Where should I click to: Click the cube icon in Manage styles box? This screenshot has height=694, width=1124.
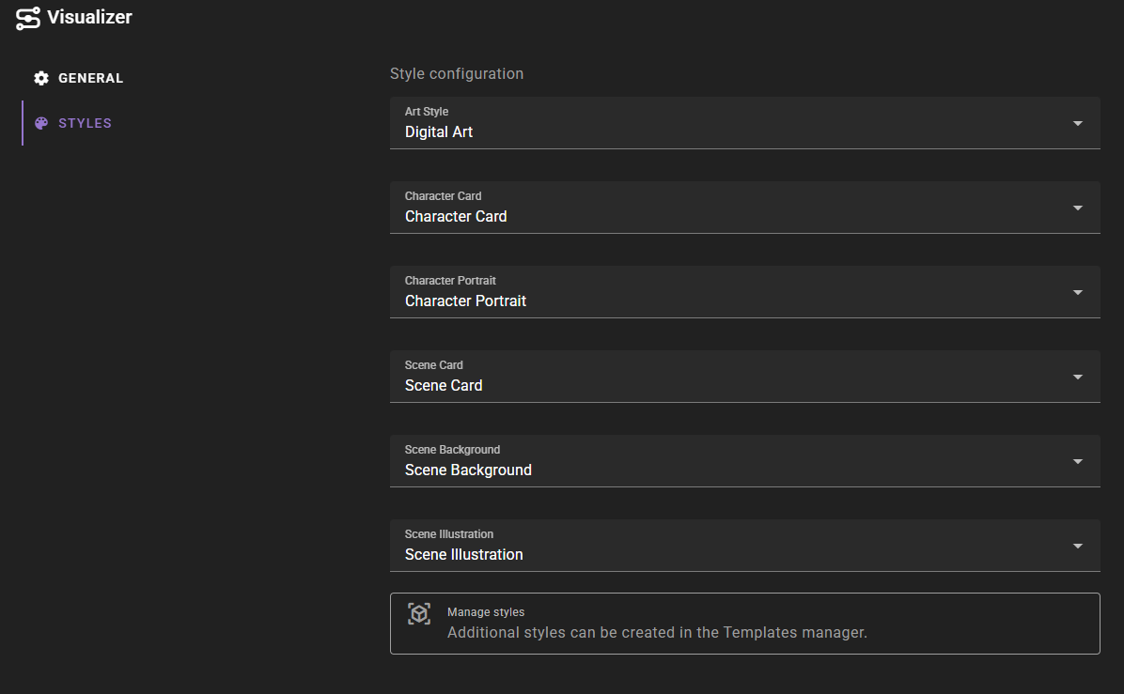click(419, 613)
